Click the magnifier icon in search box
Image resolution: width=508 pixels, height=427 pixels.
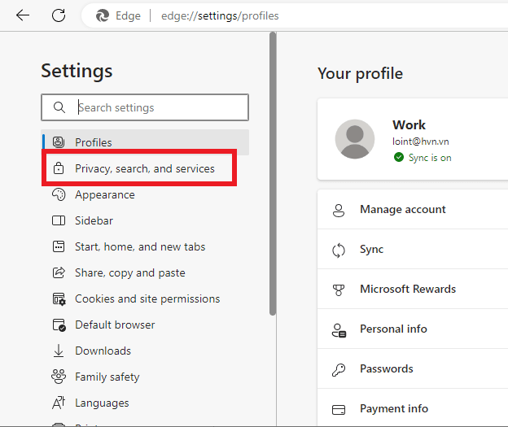pos(59,107)
